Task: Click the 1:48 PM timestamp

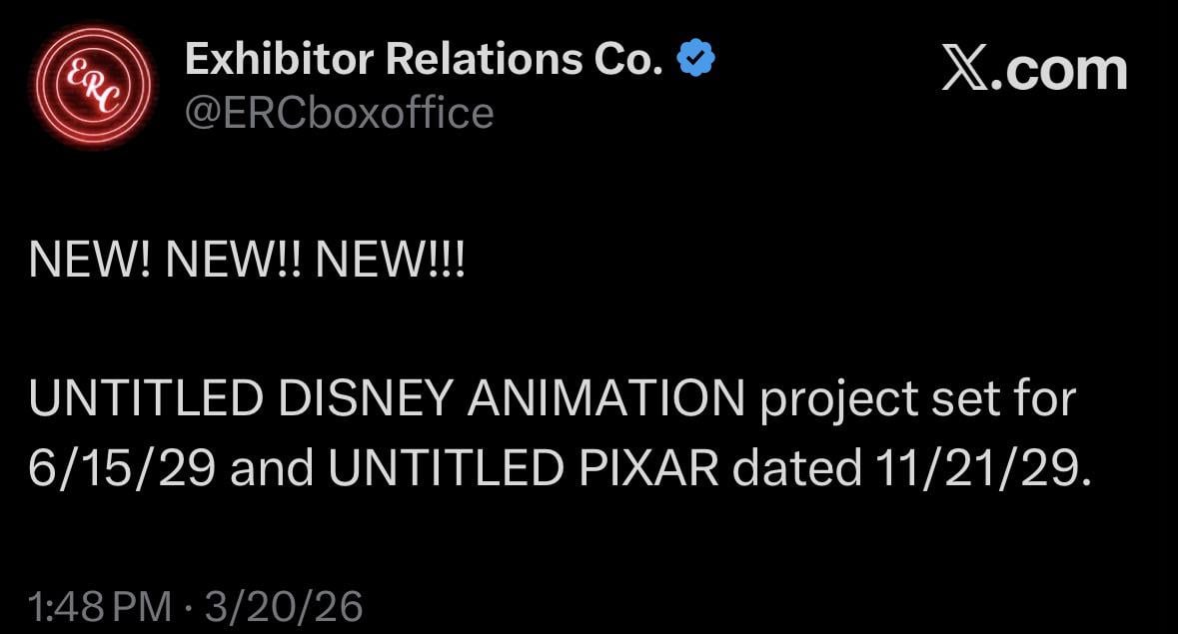Action: click(x=103, y=606)
